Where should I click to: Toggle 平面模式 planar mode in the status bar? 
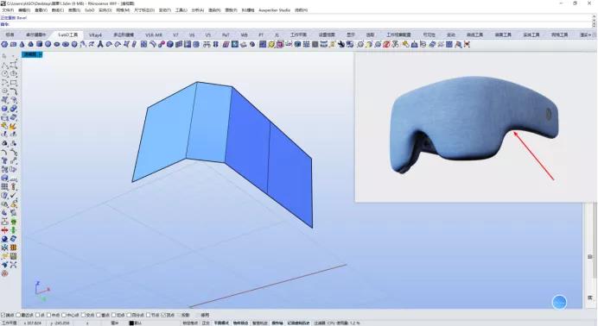click(x=221, y=323)
